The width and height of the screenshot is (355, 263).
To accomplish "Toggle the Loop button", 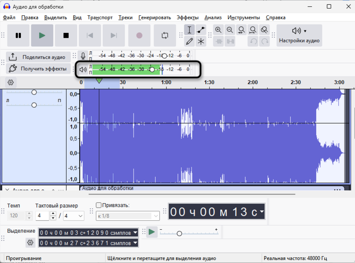I will (165, 35).
